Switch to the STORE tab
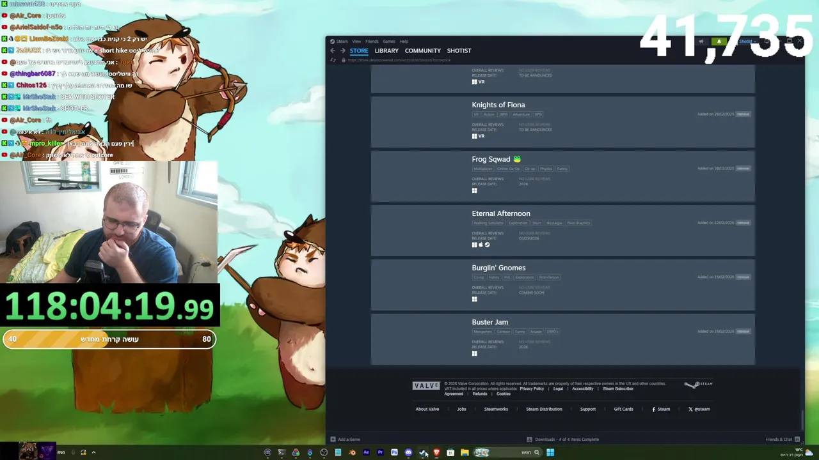Screen dimensions: 819x460 (359, 50)
